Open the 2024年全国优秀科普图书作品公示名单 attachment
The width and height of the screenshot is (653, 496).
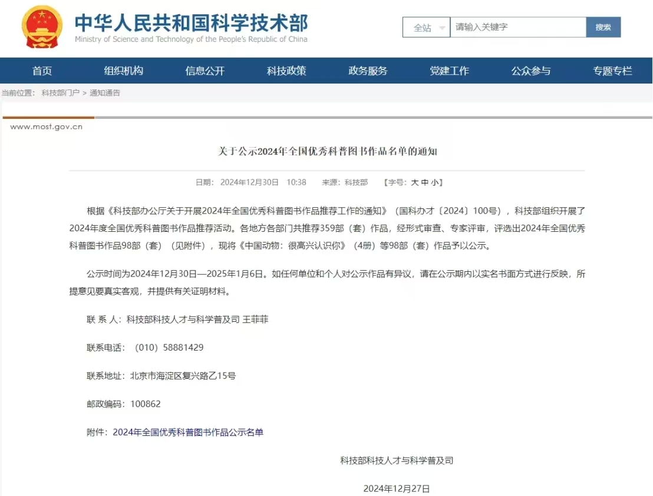click(188, 432)
